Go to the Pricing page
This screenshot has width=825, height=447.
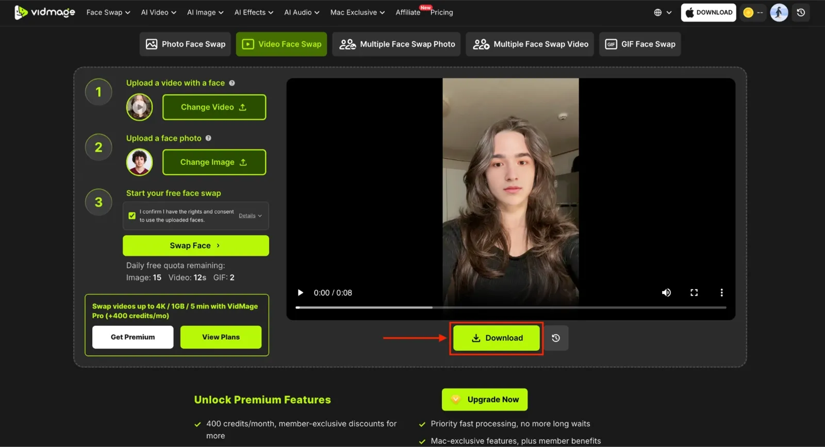point(442,12)
